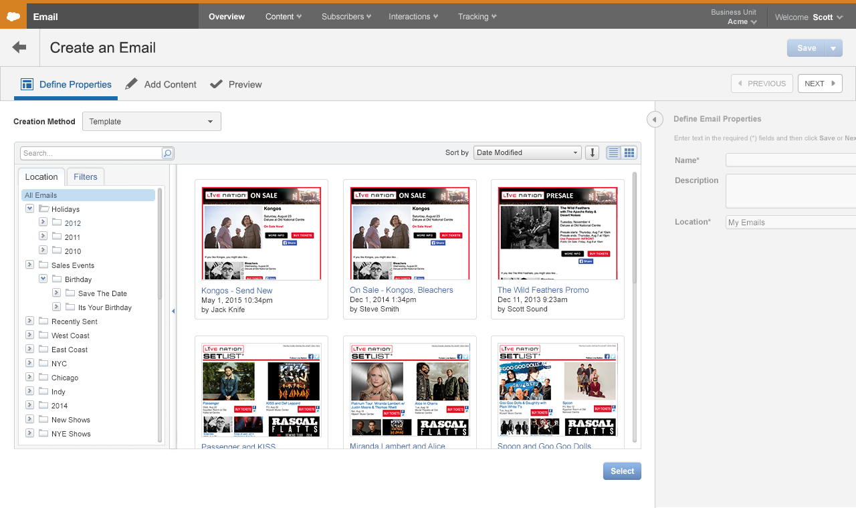This screenshot has width=856, height=508.
Task: Select the NYE Shows folder
Action: 71,434
